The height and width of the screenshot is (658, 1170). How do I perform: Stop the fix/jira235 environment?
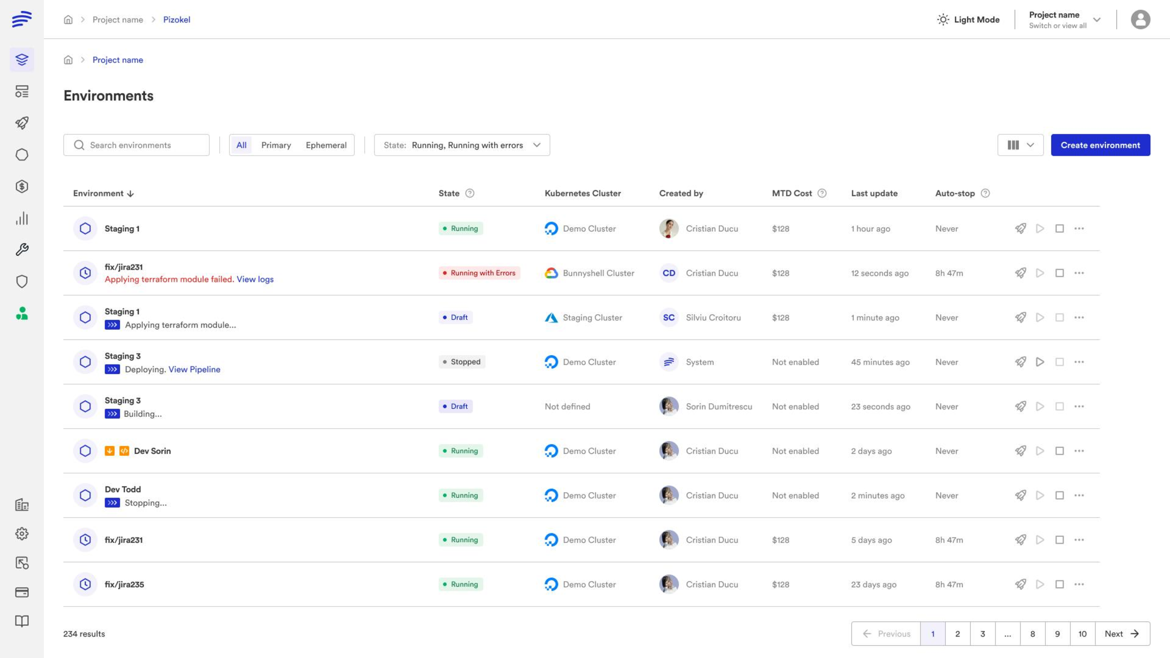coord(1059,584)
